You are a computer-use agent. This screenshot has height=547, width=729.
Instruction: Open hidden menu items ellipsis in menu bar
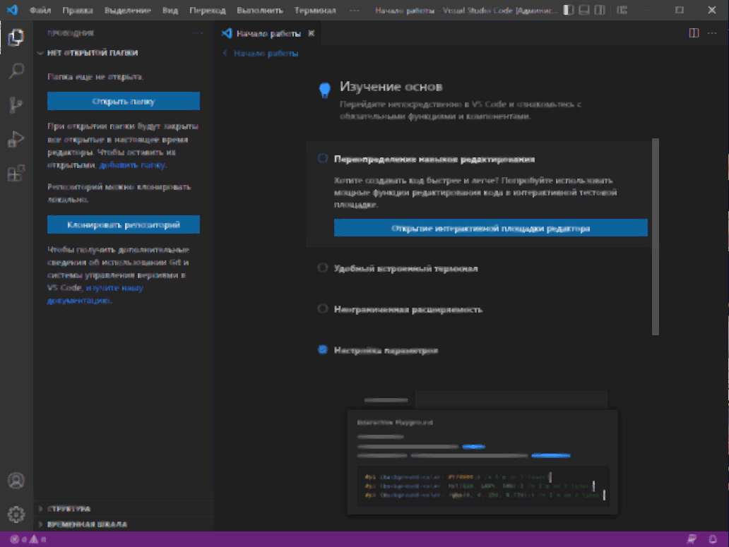click(355, 10)
